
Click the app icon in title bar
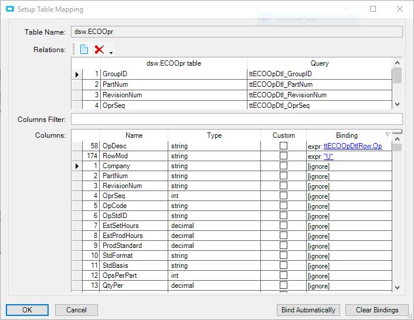point(9,9)
